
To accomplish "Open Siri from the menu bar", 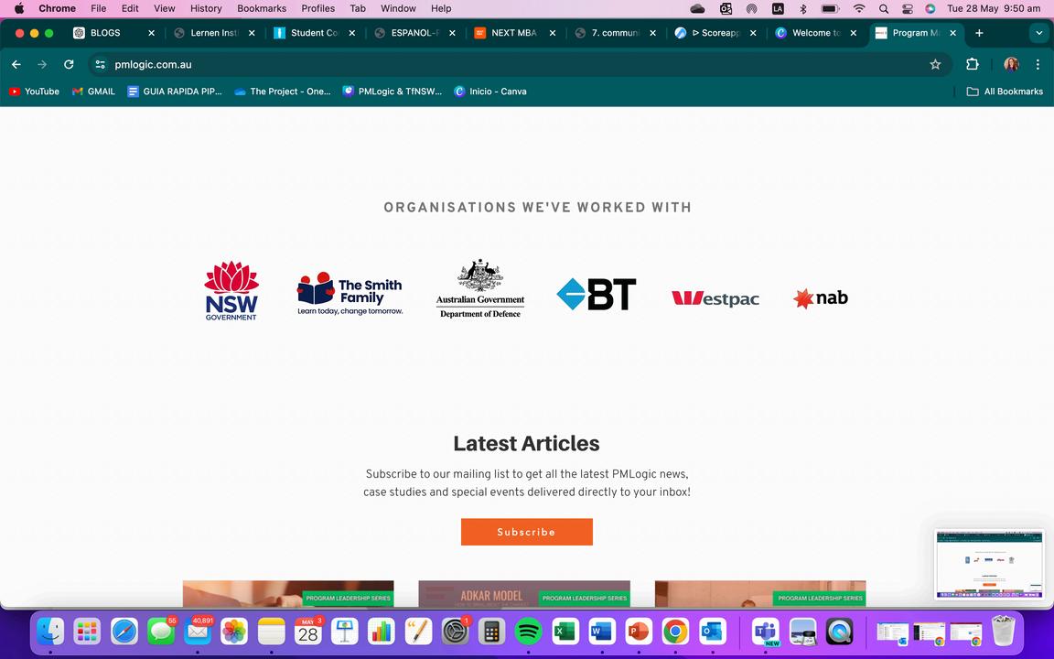I will [x=930, y=9].
